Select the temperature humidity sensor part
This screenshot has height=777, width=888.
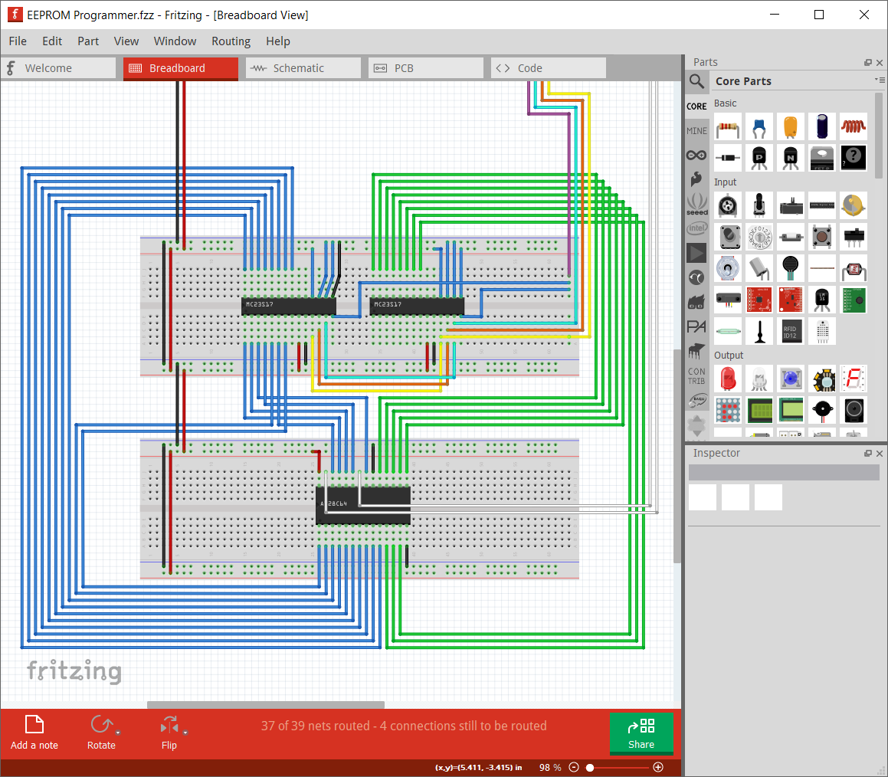click(x=822, y=331)
